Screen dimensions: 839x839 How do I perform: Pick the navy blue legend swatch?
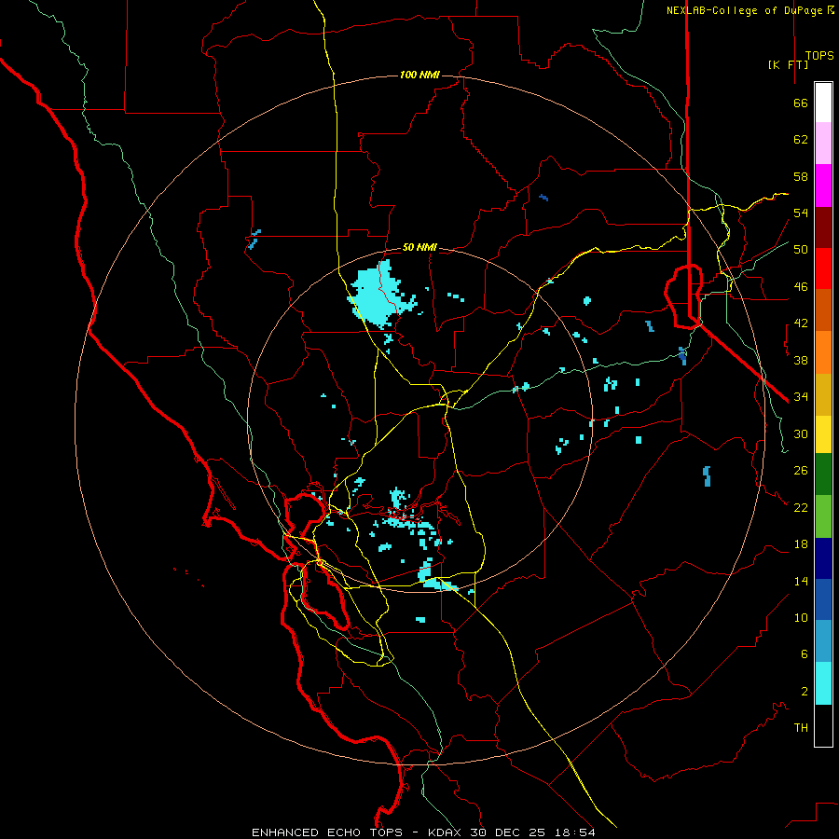click(823, 558)
